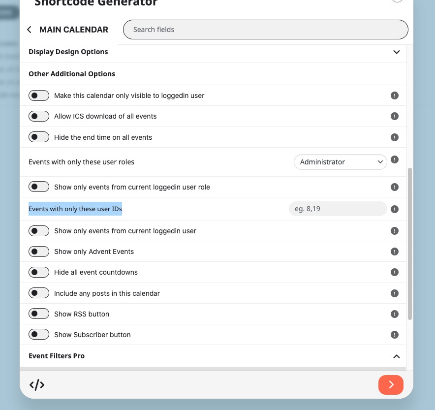Click the Search fields input box
This screenshot has height=410, width=435.
pyautogui.click(x=266, y=30)
